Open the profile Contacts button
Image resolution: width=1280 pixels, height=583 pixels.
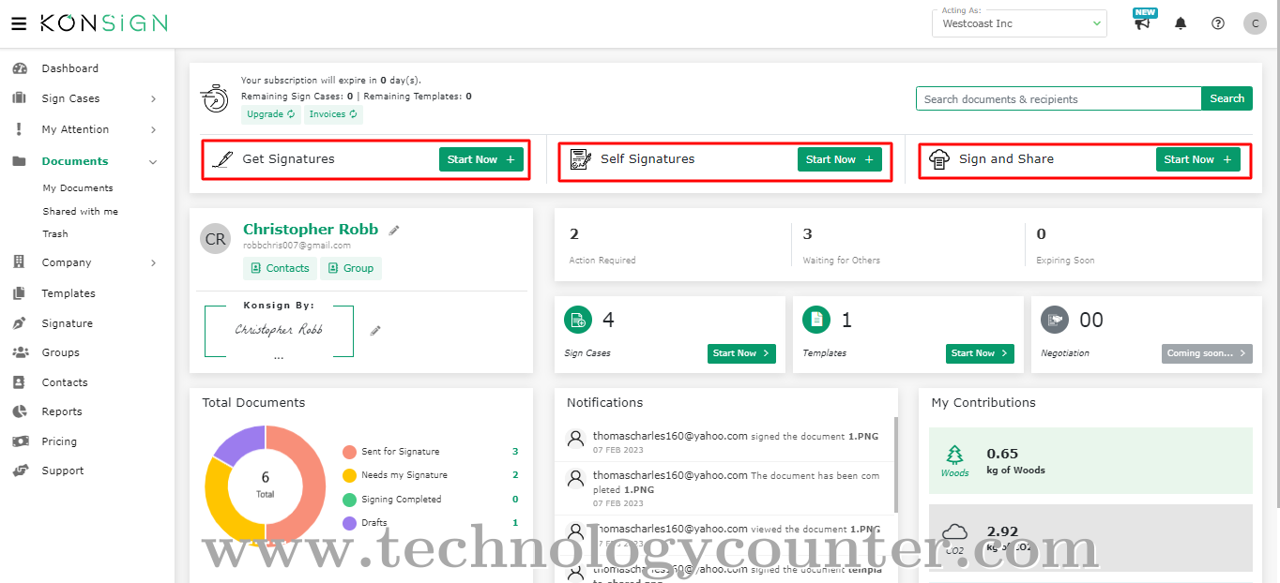point(280,268)
